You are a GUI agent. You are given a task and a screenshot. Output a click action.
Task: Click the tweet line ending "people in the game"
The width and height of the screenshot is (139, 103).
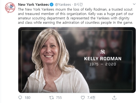click(x=75, y=23)
